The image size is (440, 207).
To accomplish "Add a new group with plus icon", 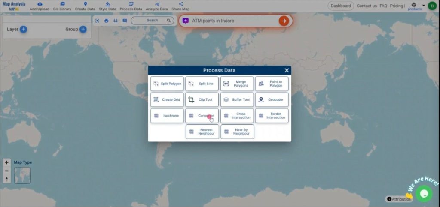I will pos(83,29).
